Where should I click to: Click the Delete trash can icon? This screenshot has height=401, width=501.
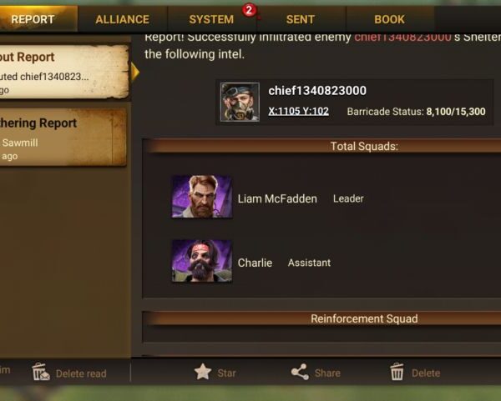397,372
